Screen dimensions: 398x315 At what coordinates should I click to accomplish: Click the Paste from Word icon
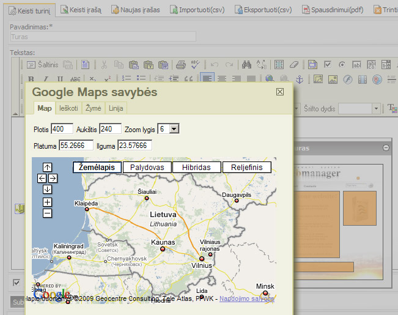163,65
